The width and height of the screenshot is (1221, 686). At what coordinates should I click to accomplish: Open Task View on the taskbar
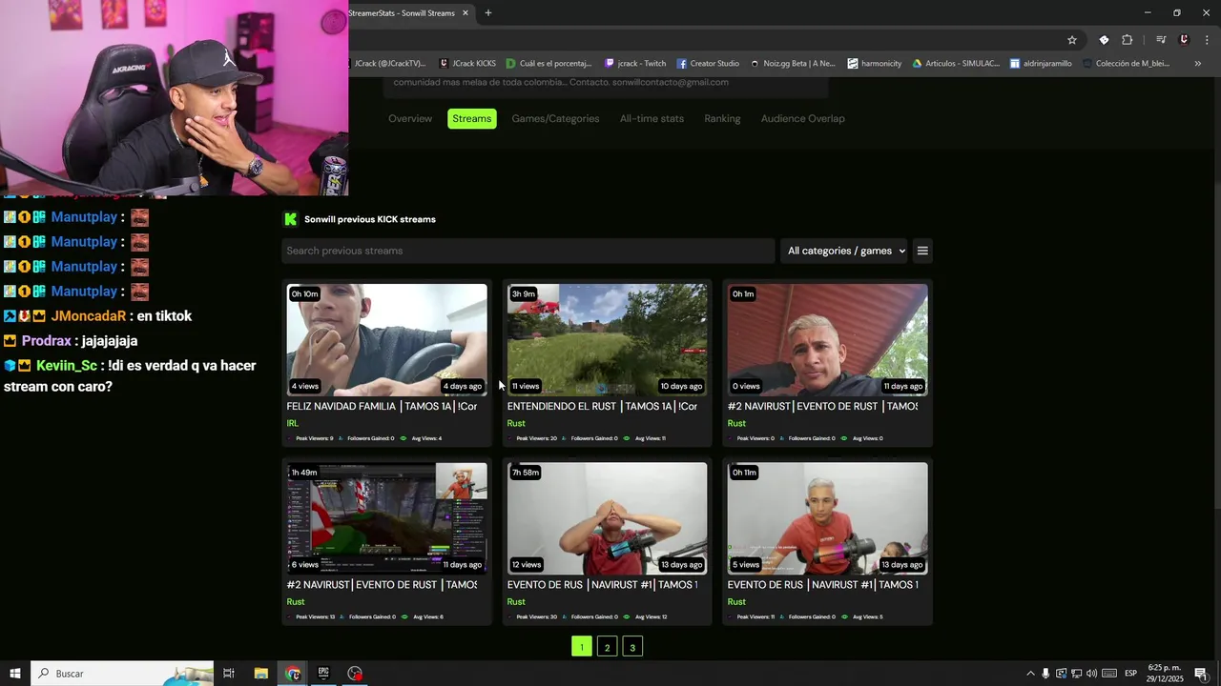(x=229, y=674)
